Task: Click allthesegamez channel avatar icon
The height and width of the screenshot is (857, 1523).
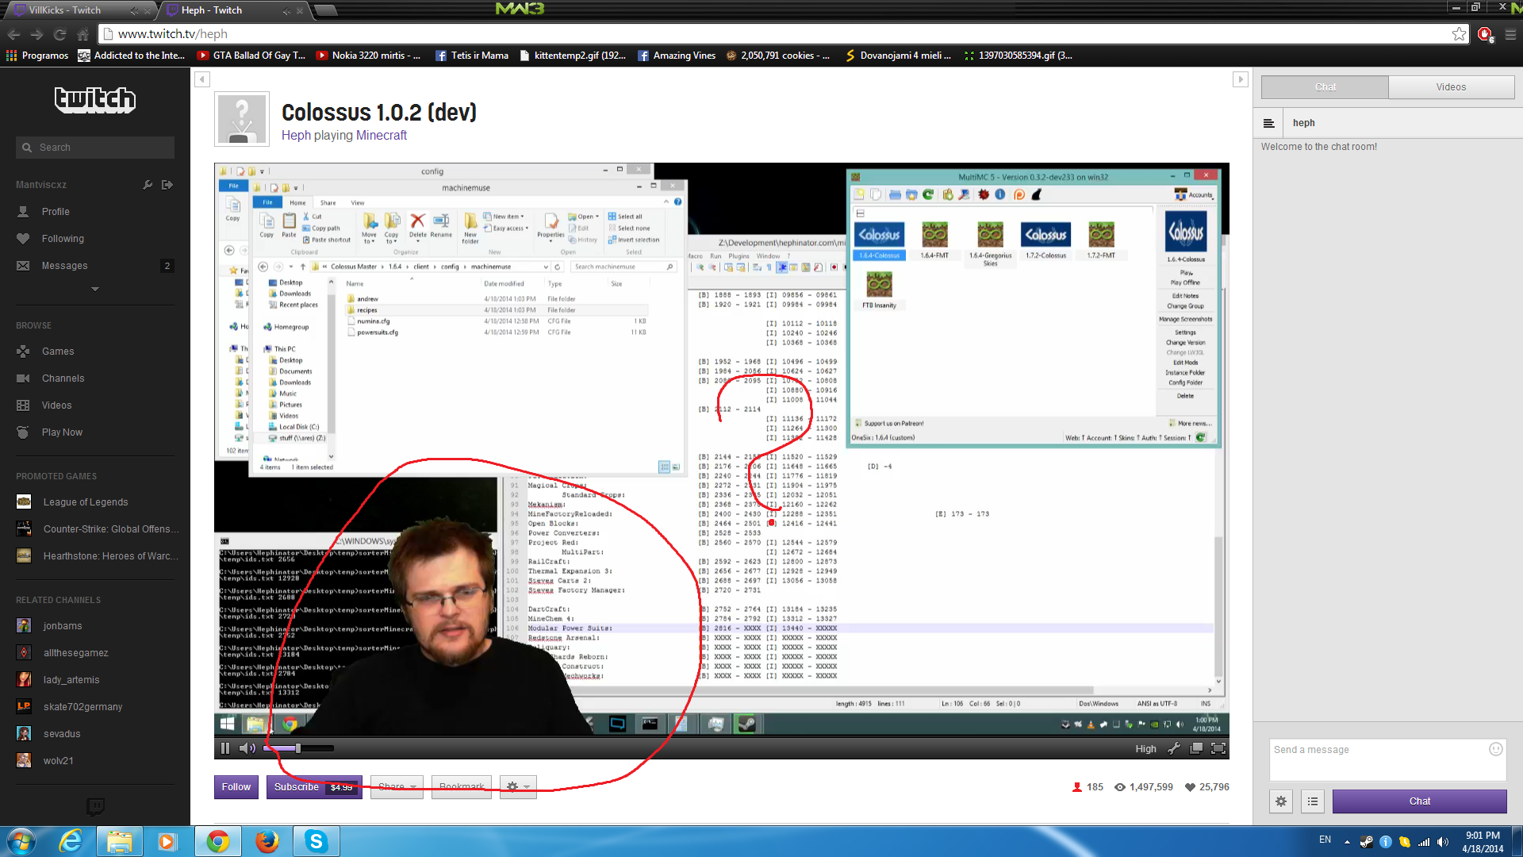Action: [24, 653]
